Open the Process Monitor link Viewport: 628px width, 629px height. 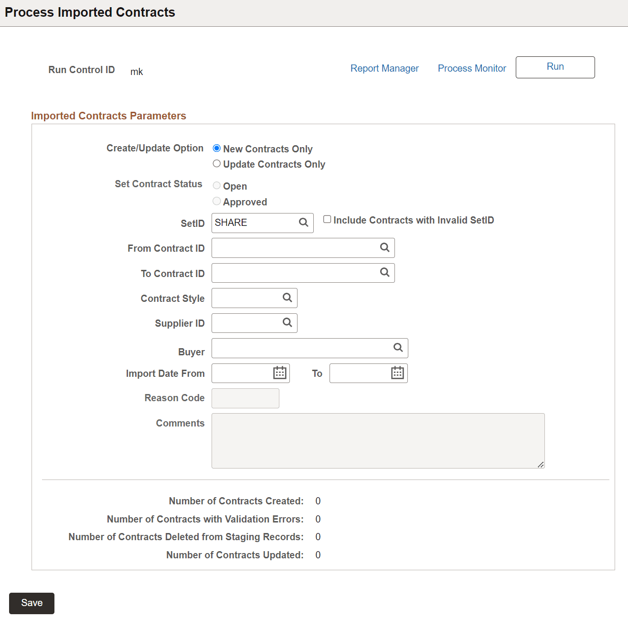click(x=471, y=68)
